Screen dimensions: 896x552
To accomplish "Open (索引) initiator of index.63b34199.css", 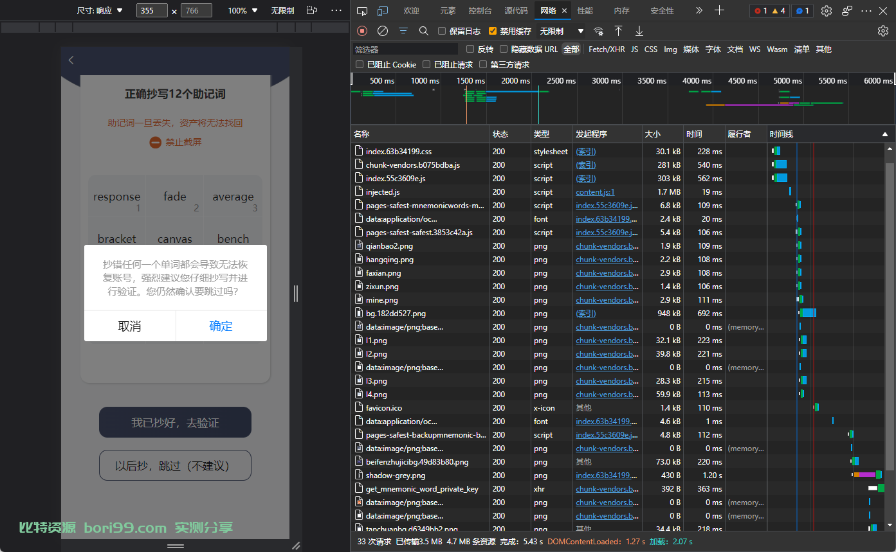I will 585,152.
